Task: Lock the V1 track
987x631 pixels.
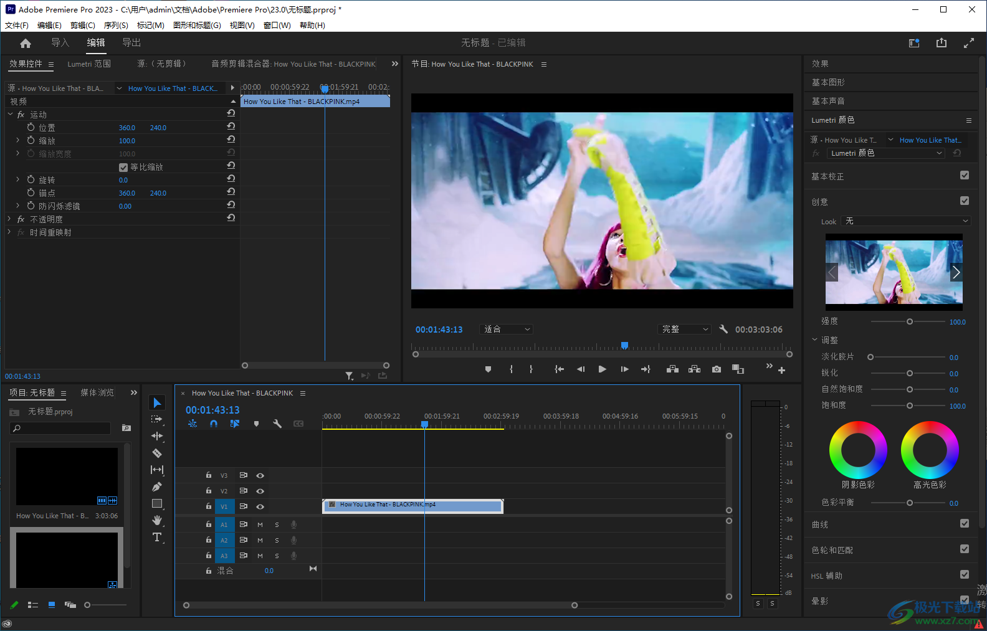Action: (x=209, y=506)
